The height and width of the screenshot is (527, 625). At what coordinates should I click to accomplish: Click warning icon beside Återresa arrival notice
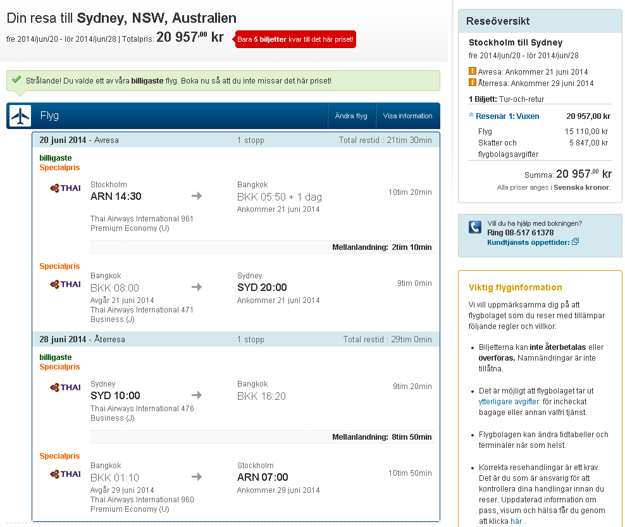click(x=473, y=83)
